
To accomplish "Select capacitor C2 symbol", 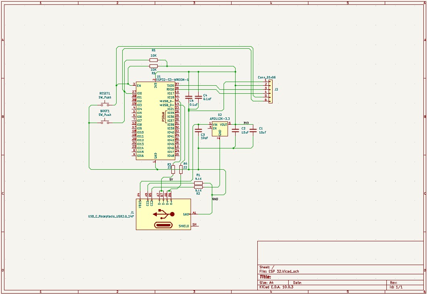I will point(235,130).
